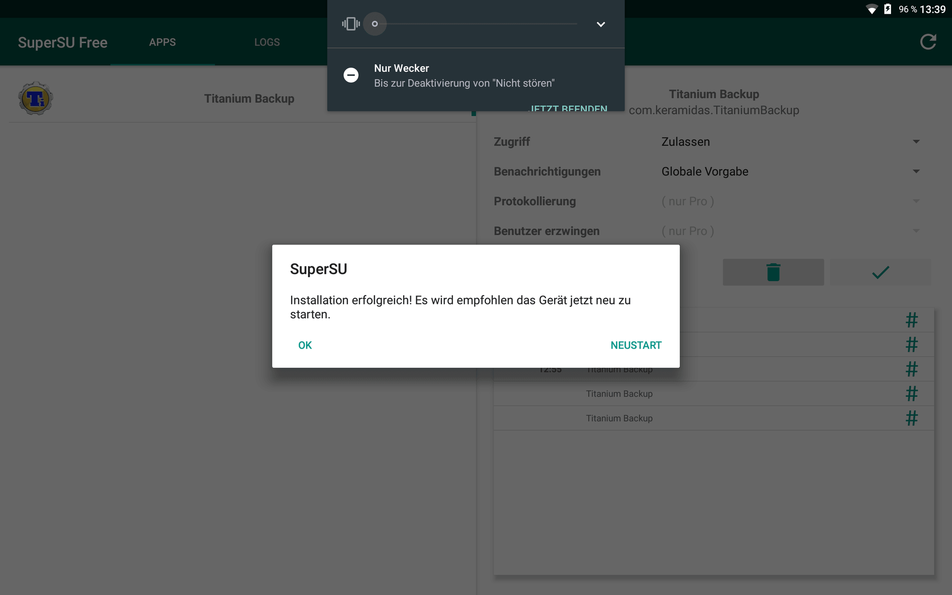Tap the checkmark save button
This screenshot has width=952, height=595.
point(881,272)
